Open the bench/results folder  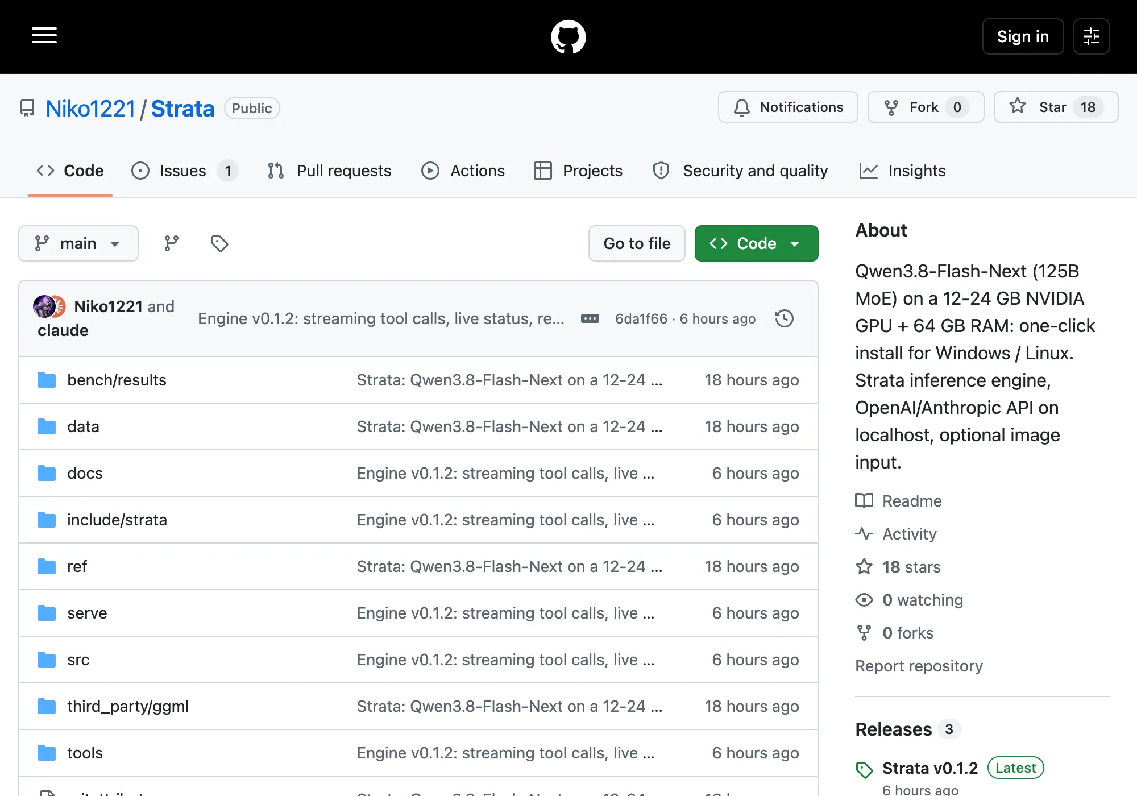[x=117, y=380]
